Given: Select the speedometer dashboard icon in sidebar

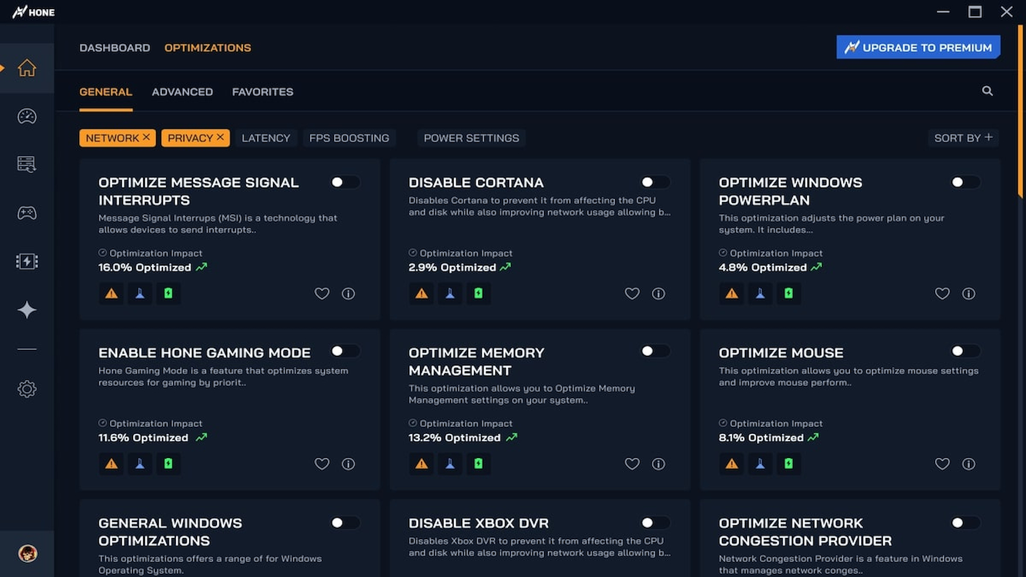Looking at the screenshot, I should coord(27,116).
